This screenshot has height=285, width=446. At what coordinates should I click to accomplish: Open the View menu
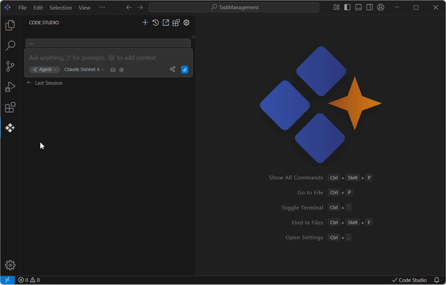84,8
